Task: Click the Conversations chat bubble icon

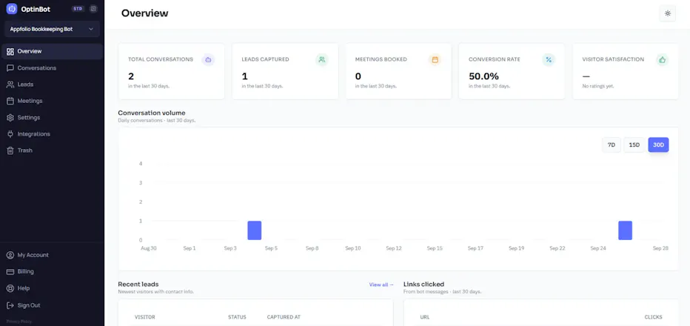Action: pyautogui.click(x=10, y=68)
